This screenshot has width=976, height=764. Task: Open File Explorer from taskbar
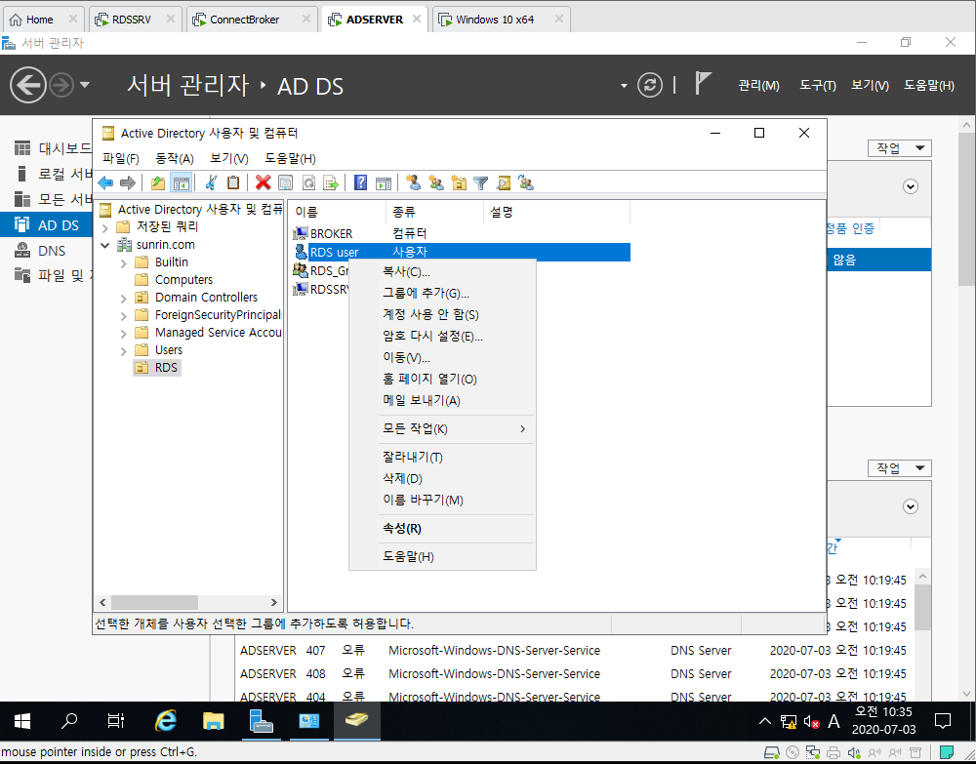point(213,720)
